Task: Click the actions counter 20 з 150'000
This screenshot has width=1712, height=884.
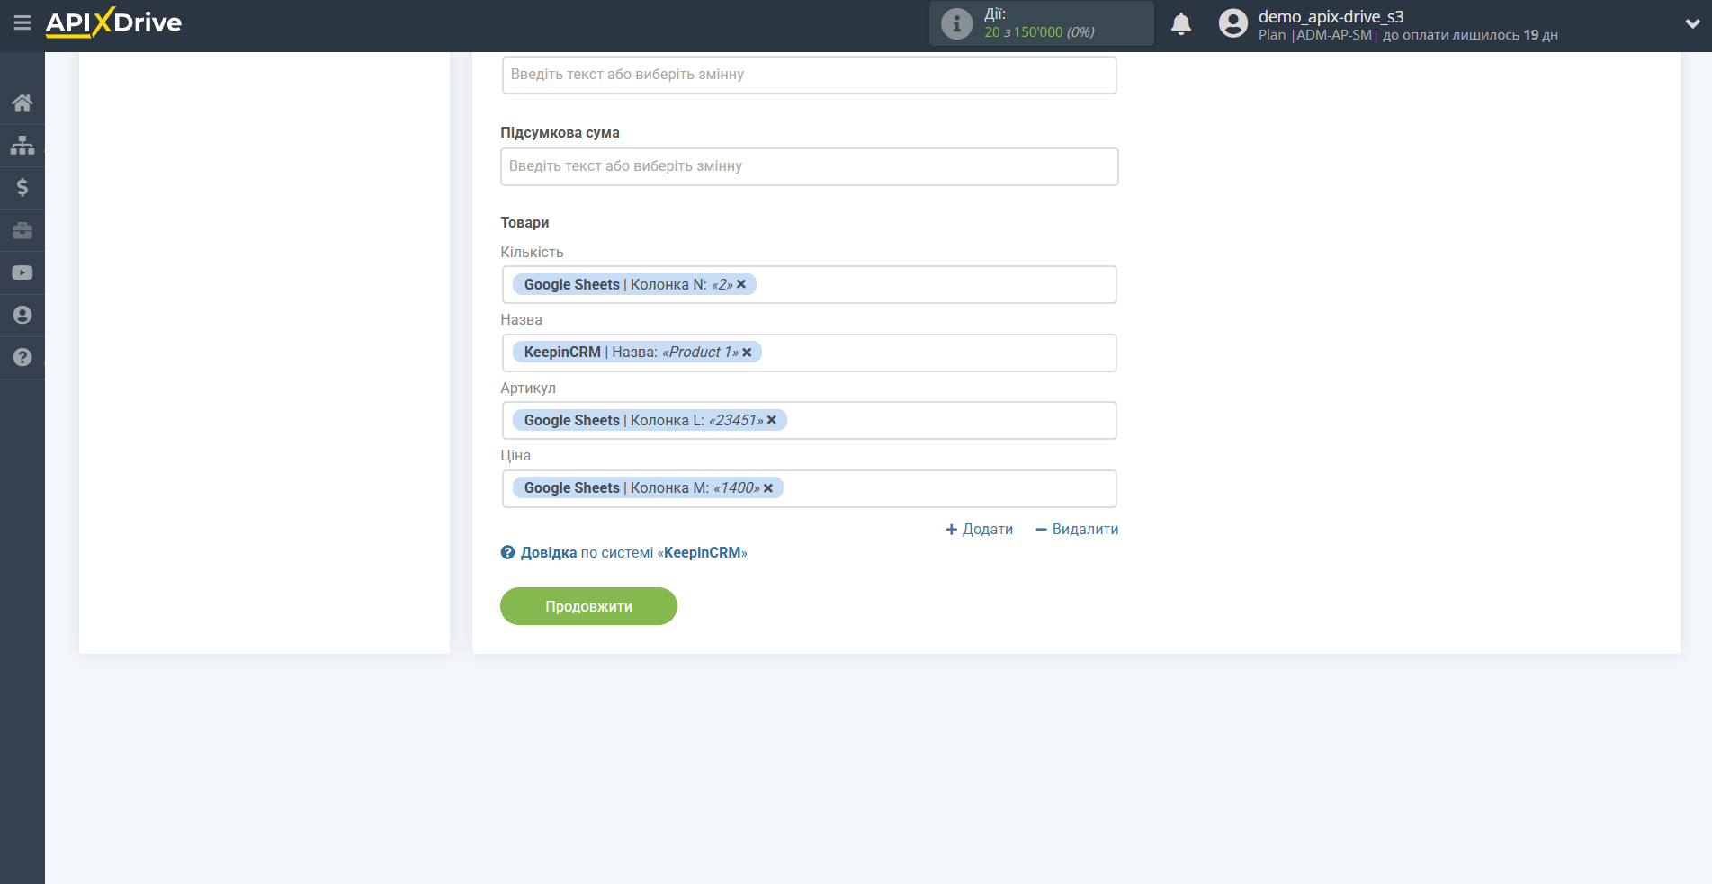Action: tap(1039, 32)
